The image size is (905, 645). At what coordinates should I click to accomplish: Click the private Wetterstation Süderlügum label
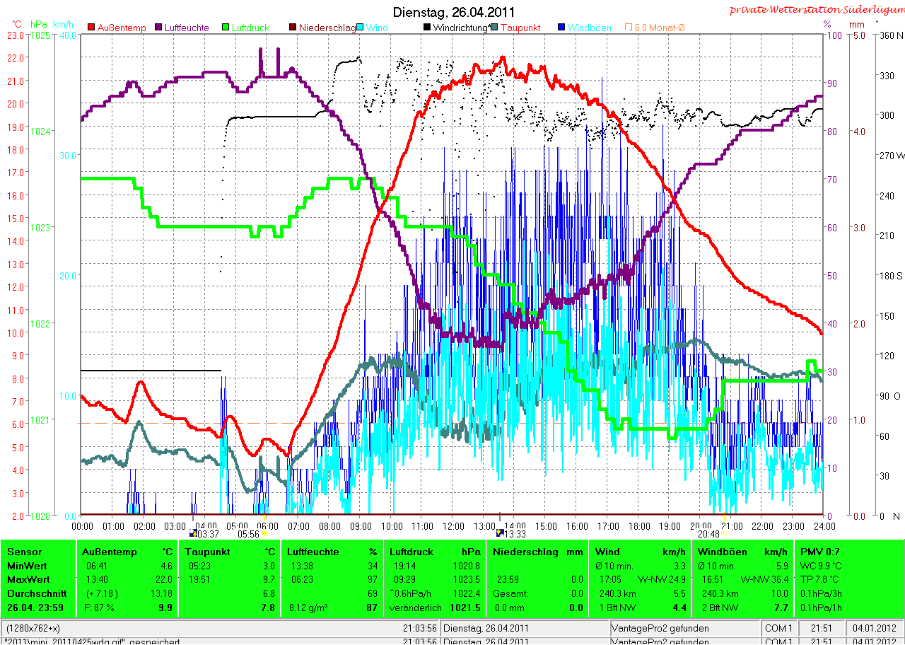pyautogui.click(x=816, y=9)
